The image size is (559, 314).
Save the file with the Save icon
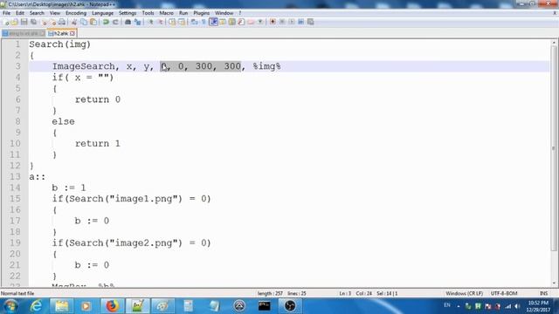24,22
